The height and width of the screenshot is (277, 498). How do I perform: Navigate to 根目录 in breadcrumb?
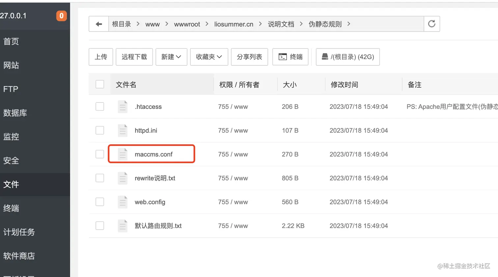(122, 24)
